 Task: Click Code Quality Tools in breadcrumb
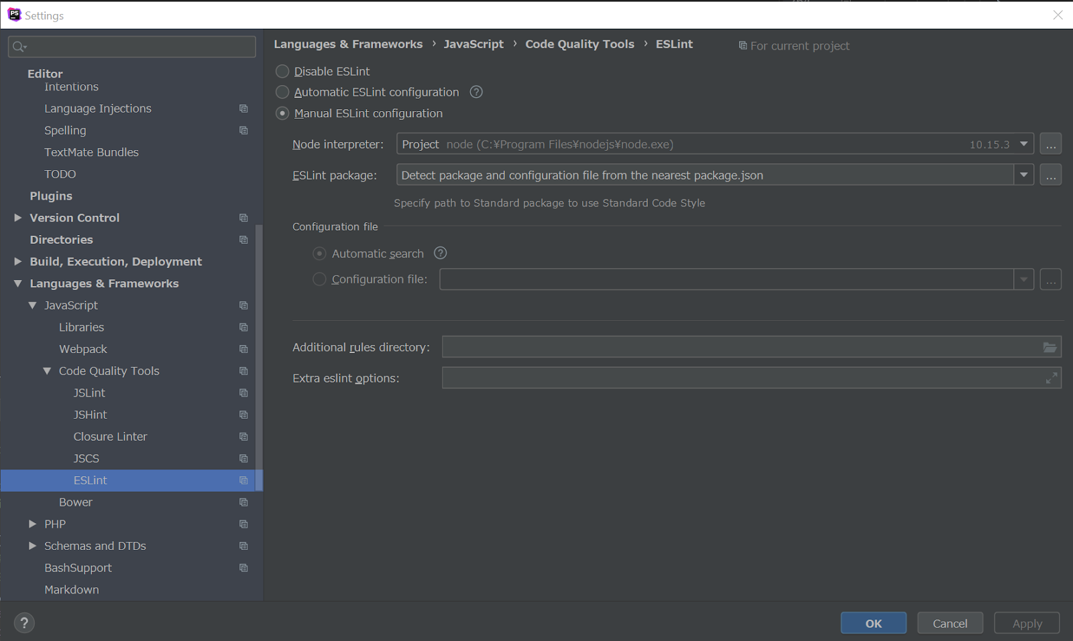tap(579, 44)
